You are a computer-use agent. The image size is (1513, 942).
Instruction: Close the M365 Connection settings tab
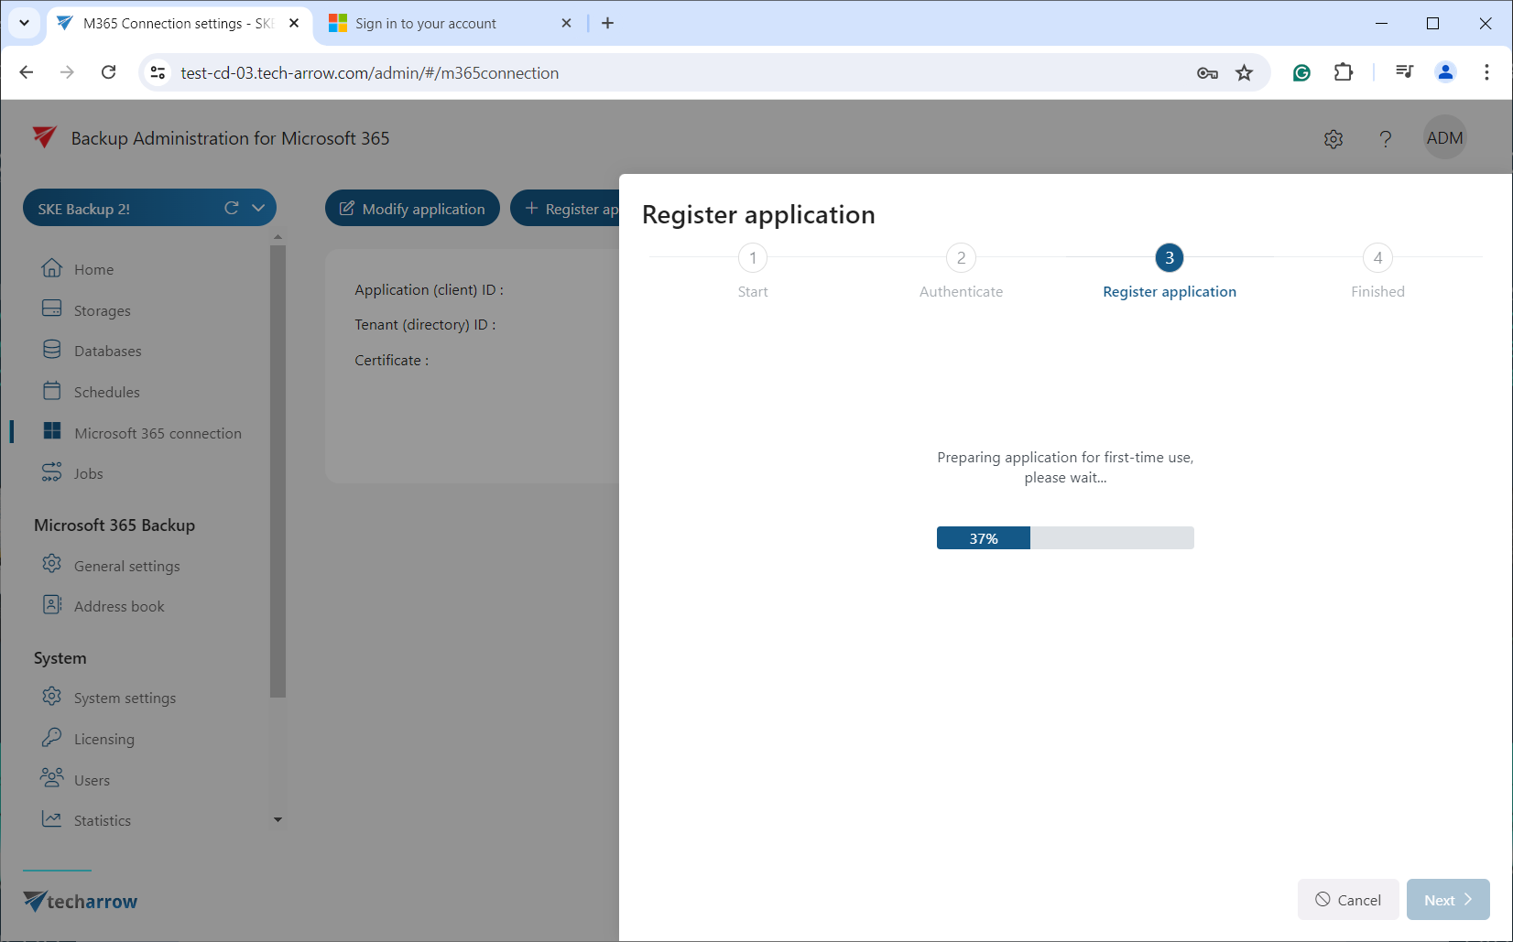pos(294,23)
